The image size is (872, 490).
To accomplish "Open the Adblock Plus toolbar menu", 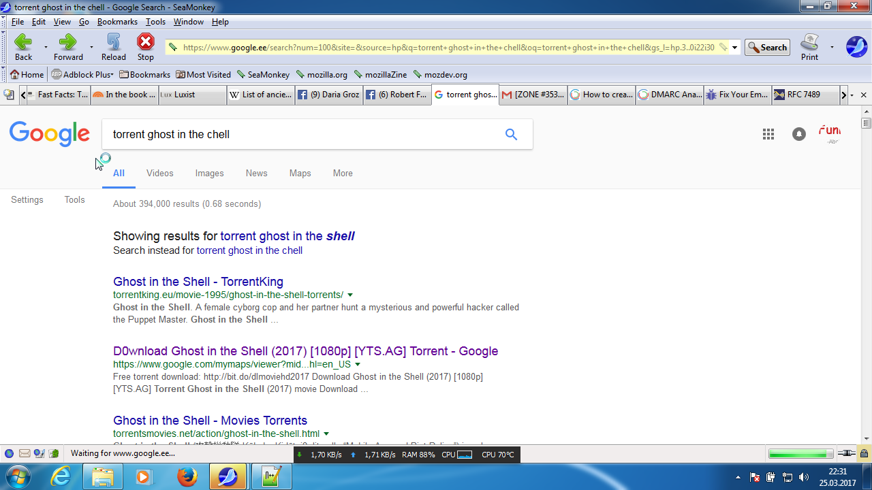I will click(x=82, y=75).
